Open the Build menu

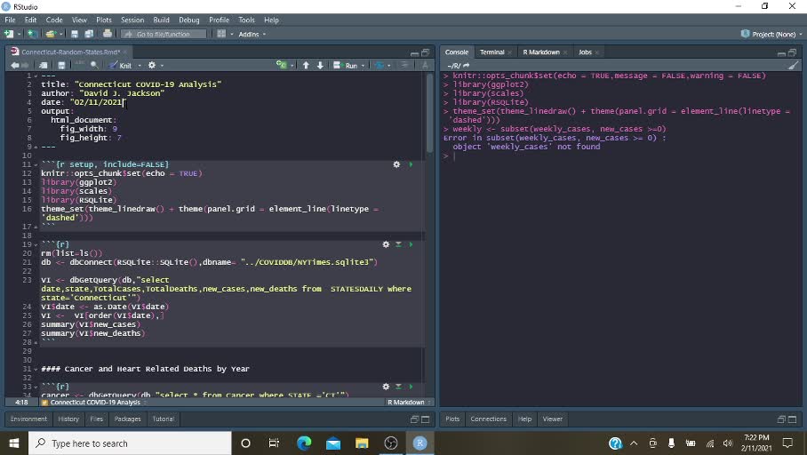coord(161,20)
